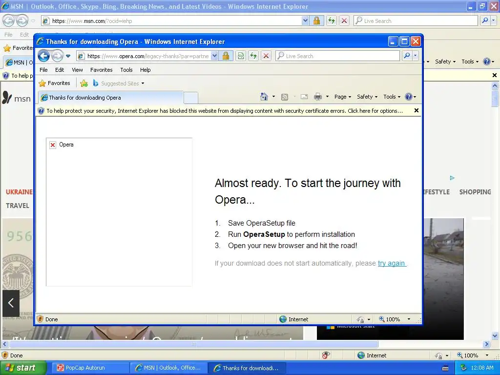Stop loading in the Opera window
The height and width of the screenshot is (375, 500).
[x=266, y=56]
